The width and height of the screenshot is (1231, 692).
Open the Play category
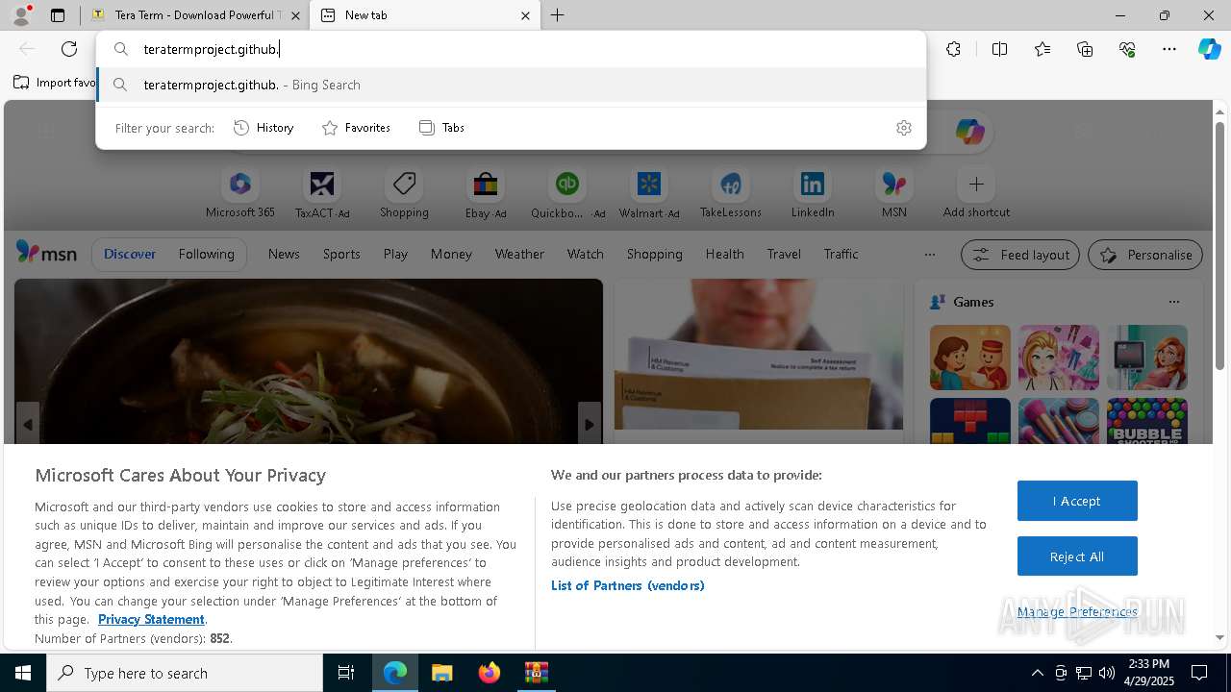(395, 254)
